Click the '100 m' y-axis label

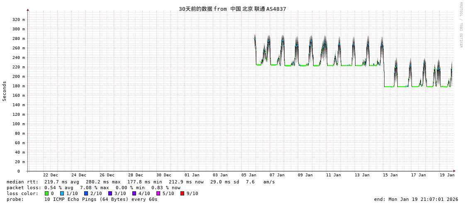coord(19,124)
